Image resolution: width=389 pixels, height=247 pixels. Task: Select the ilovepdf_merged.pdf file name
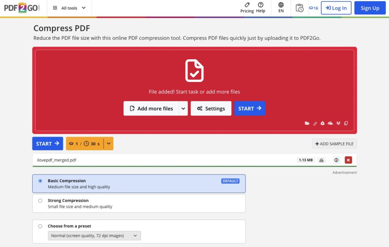point(57,160)
